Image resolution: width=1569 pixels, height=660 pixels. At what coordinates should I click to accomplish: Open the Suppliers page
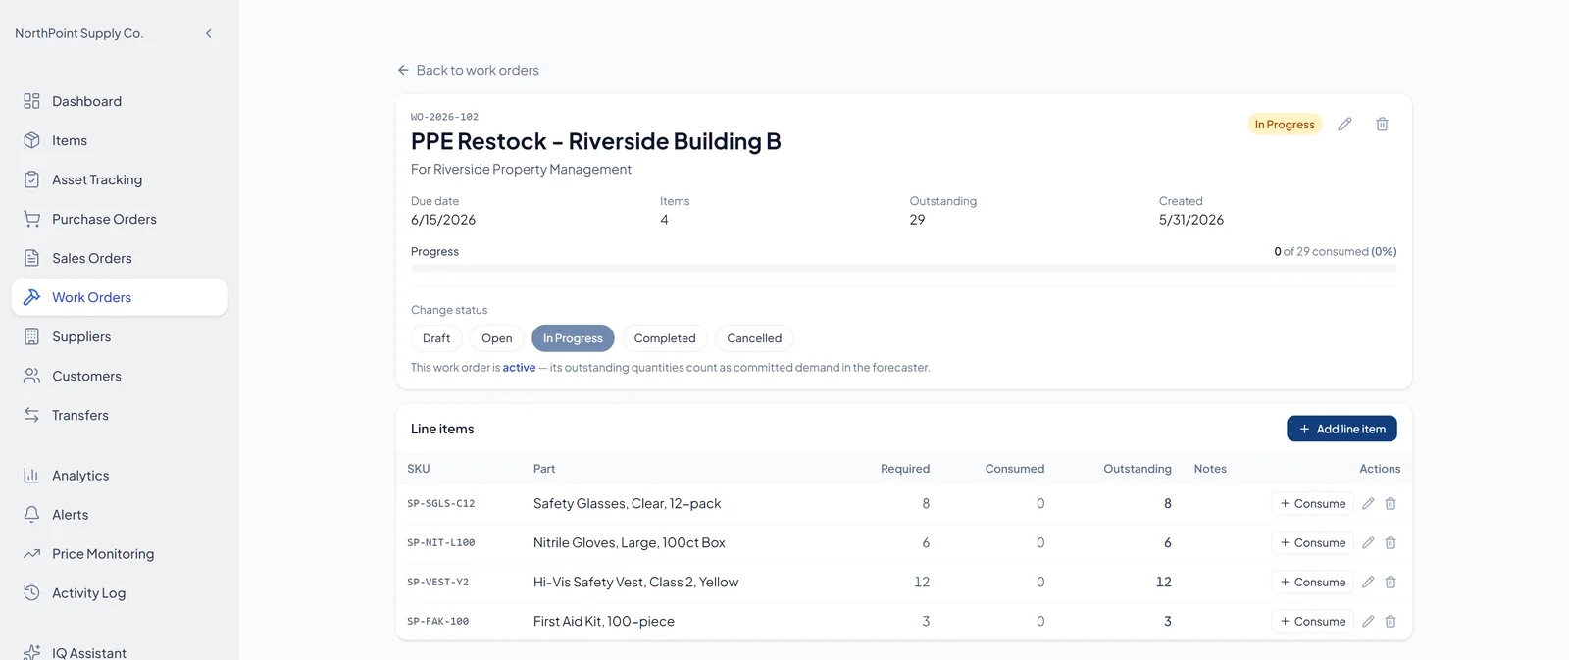[x=120, y=336]
